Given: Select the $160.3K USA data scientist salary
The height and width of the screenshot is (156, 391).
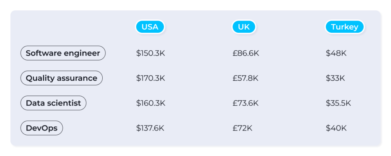Looking at the screenshot, I should (150, 103).
